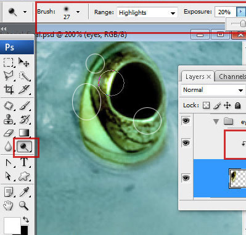Select the Gradient tool
The width and height of the screenshot is (246, 235).
(24, 133)
